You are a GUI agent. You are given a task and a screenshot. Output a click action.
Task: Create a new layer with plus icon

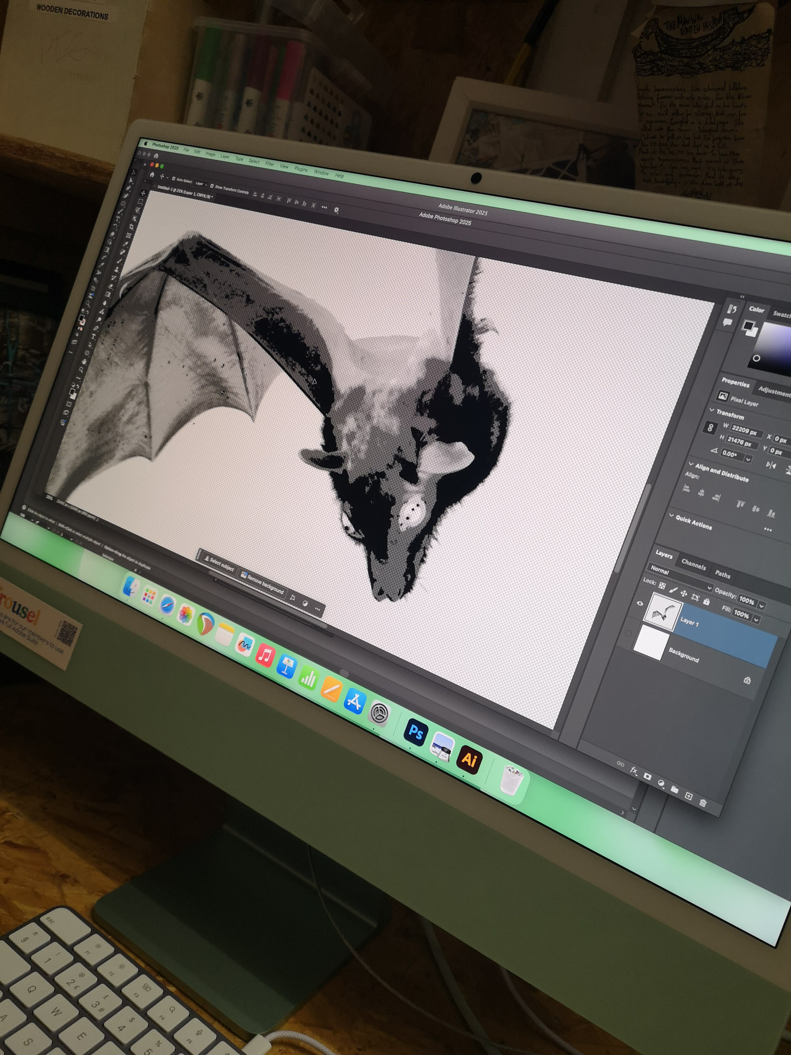(688, 796)
